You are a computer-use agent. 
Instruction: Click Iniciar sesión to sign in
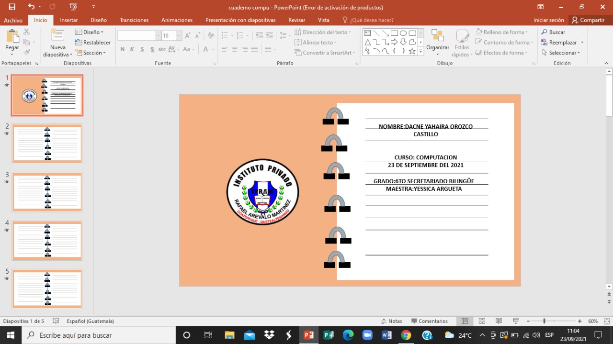[549, 20]
